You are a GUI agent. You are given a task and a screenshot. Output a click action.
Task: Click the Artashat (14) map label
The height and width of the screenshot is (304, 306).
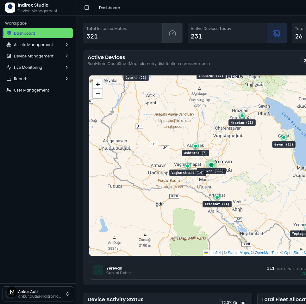(217, 204)
